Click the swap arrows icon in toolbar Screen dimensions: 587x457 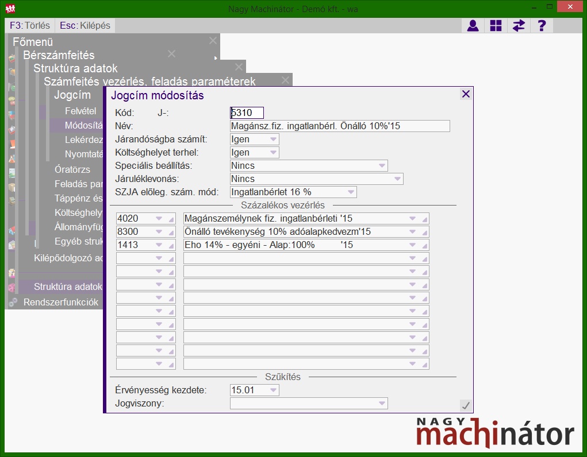click(x=519, y=25)
